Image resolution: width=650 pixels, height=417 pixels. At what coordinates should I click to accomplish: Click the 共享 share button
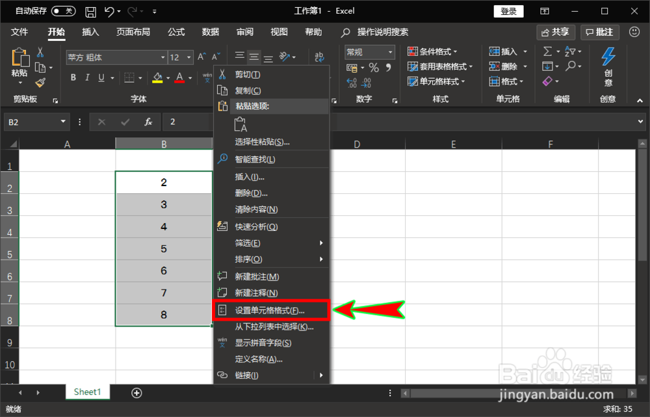[x=556, y=33]
